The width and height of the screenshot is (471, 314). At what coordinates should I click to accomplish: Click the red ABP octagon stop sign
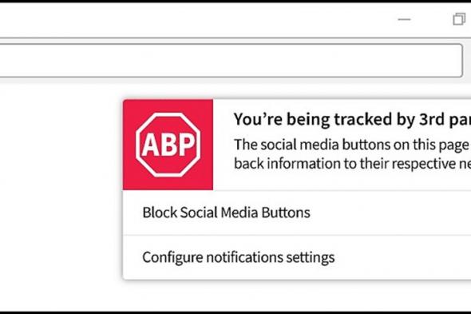click(x=168, y=145)
